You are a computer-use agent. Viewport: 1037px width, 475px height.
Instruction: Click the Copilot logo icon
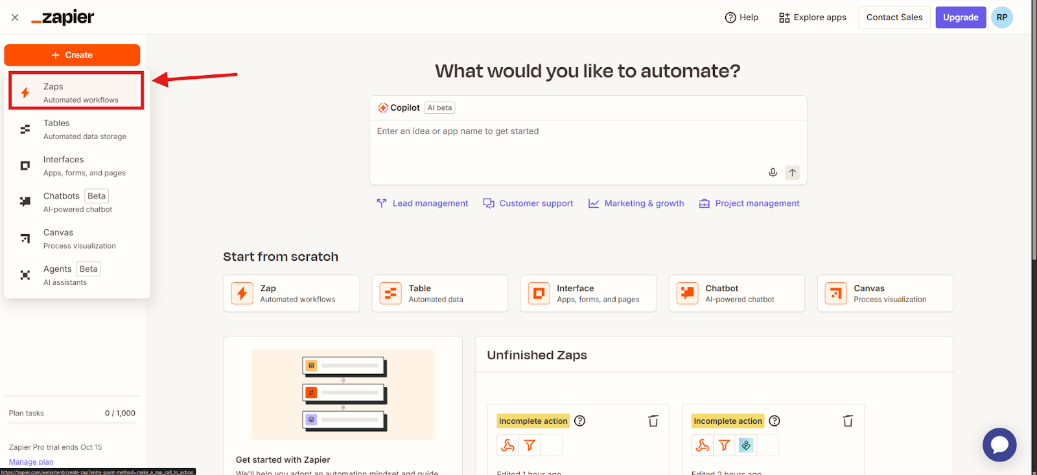(x=383, y=108)
